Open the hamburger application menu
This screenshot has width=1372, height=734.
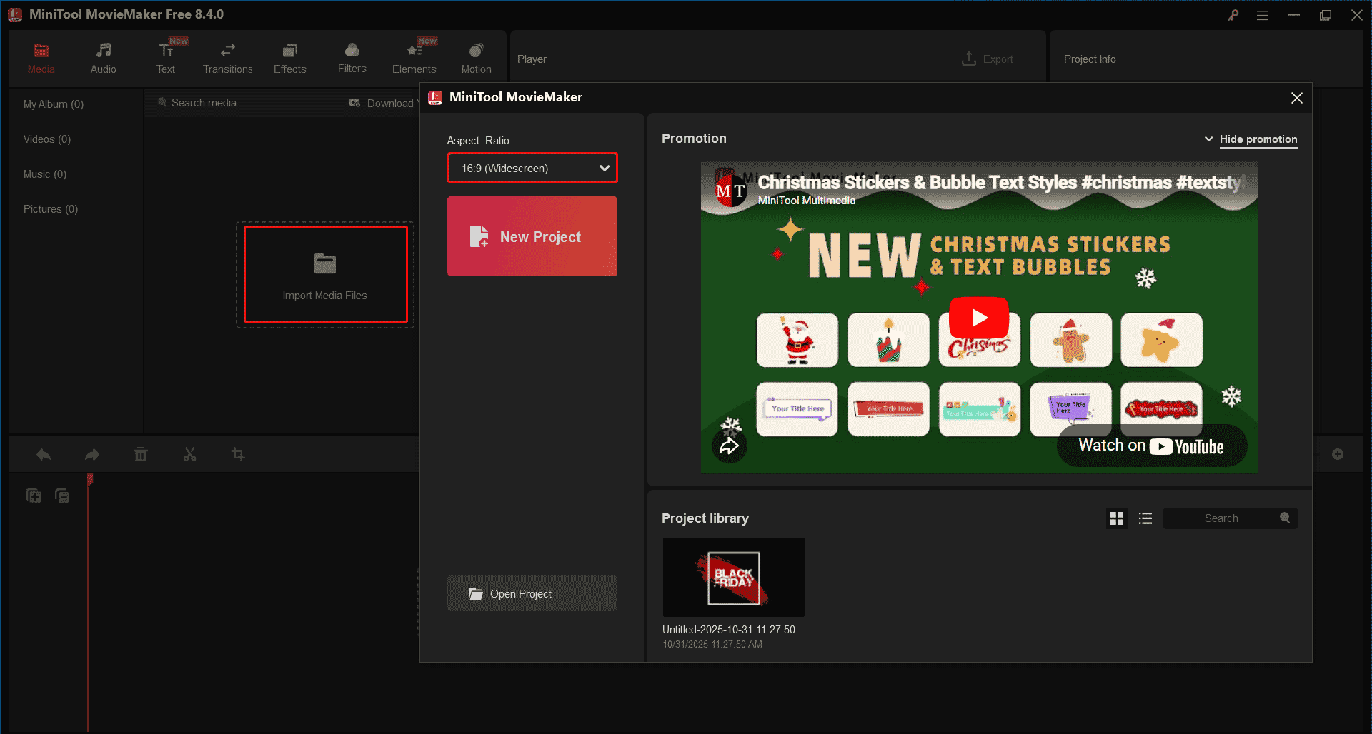[1263, 14]
